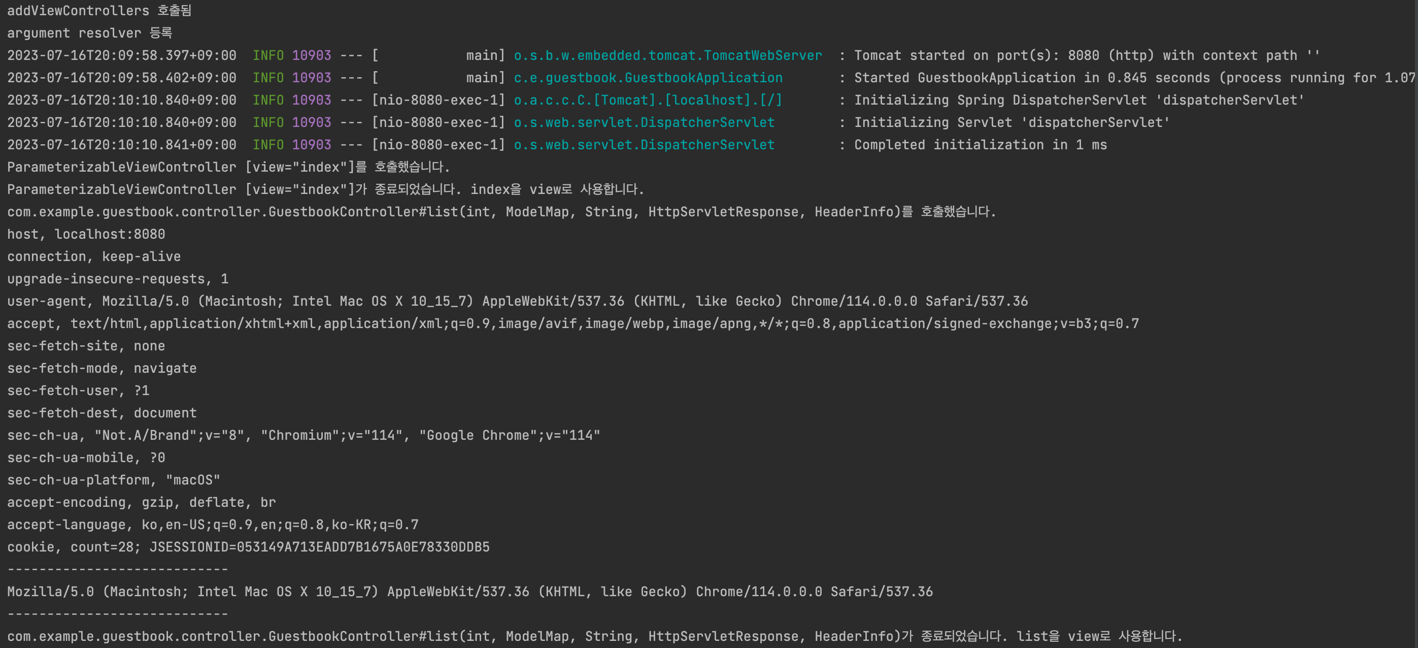Image resolution: width=1418 pixels, height=648 pixels.
Task: Click the 'sec-fetch-site, none' line
Action: click(x=86, y=345)
